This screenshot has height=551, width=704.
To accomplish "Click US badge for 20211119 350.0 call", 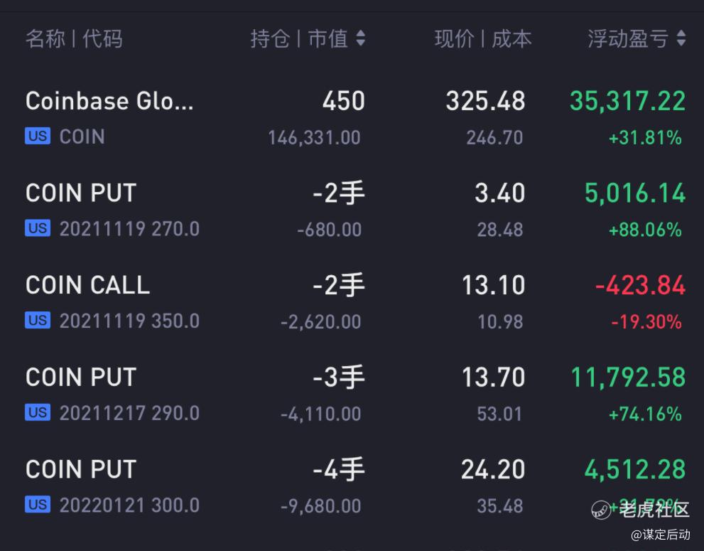I will point(38,321).
